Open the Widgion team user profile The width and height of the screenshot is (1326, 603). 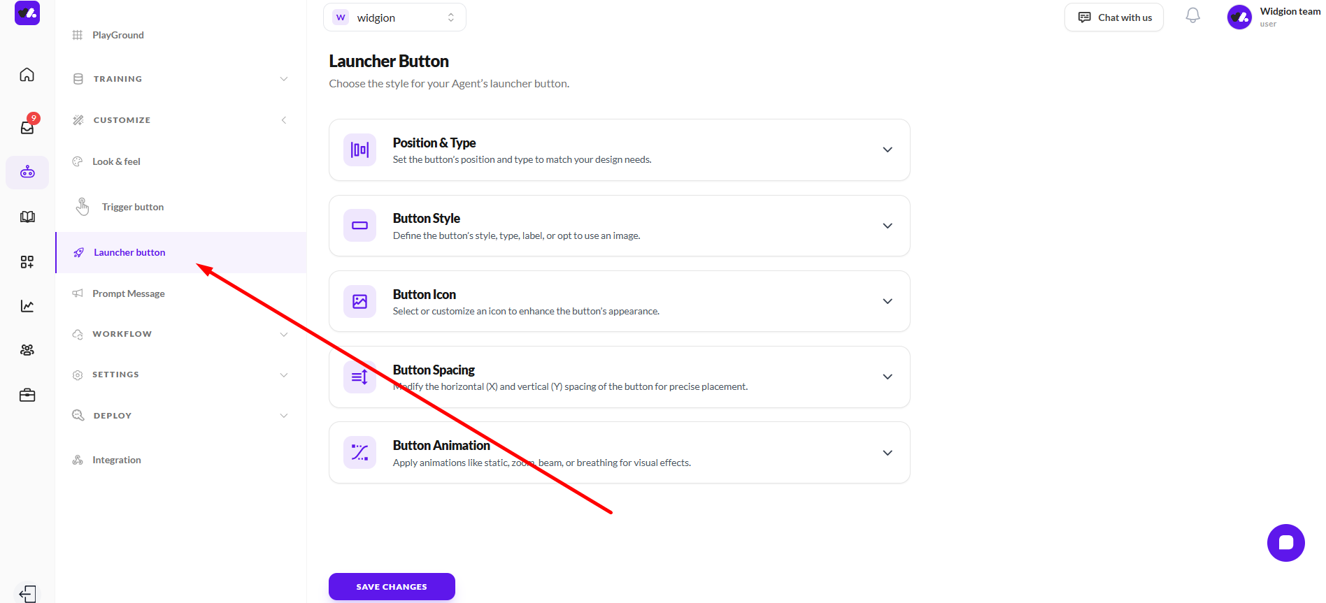1274,17
